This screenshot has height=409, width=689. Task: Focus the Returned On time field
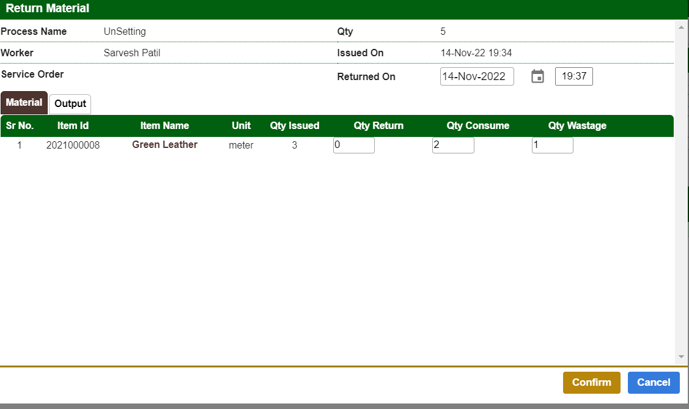(573, 76)
